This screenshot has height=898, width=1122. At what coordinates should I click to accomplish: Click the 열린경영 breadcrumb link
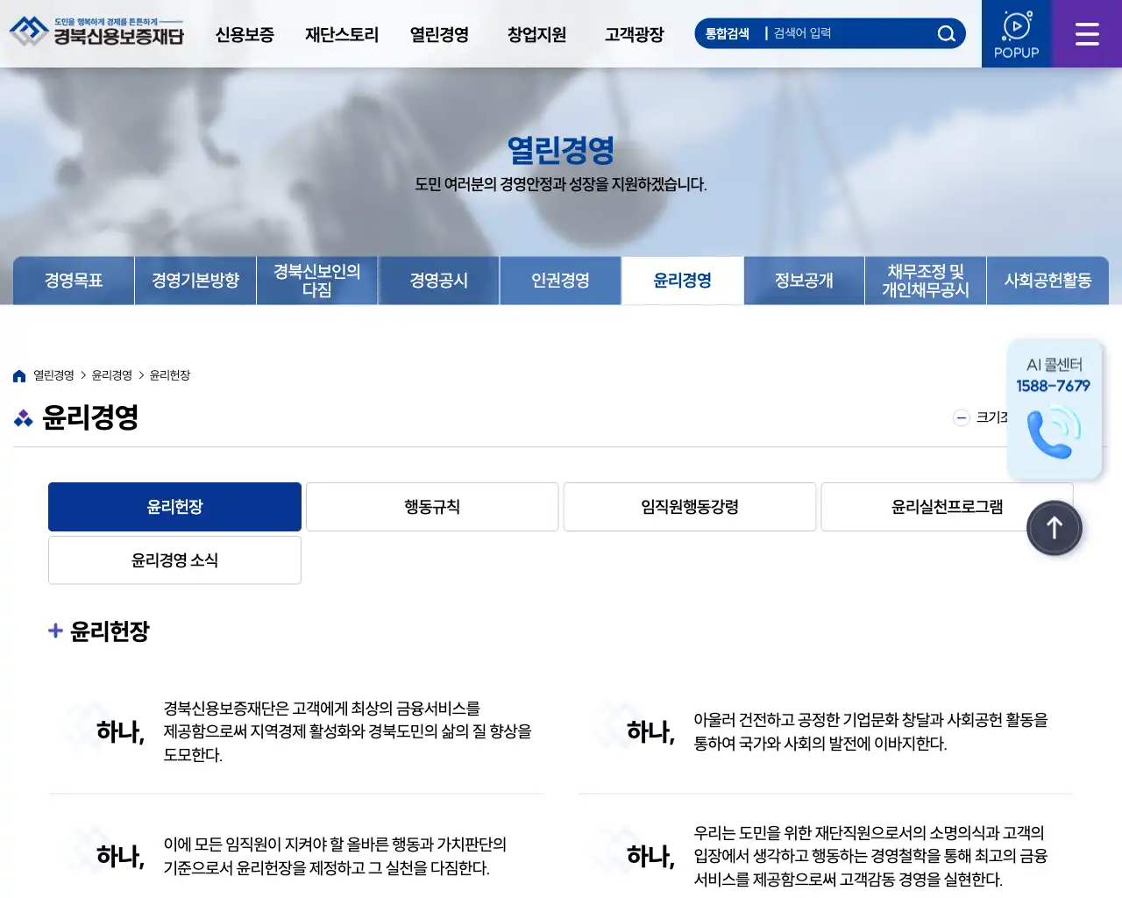pos(53,375)
